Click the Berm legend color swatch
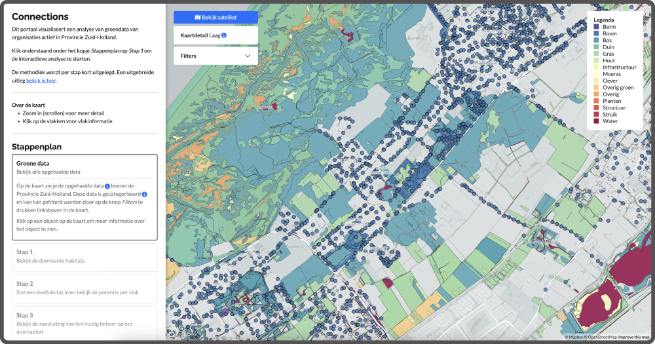Screen dimensions: 655x344 [x=597, y=27]
